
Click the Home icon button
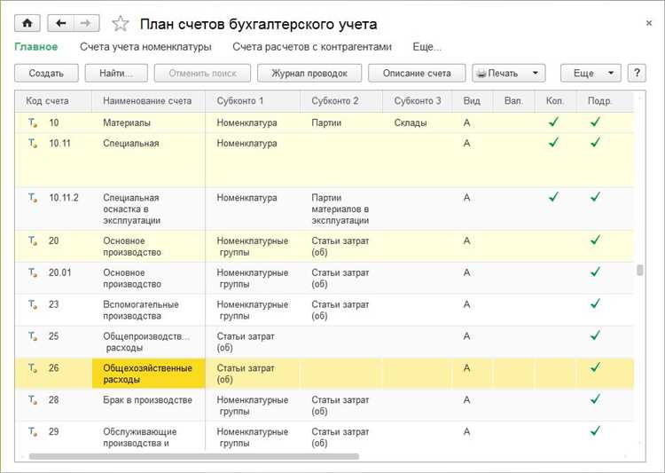[27, 24]
